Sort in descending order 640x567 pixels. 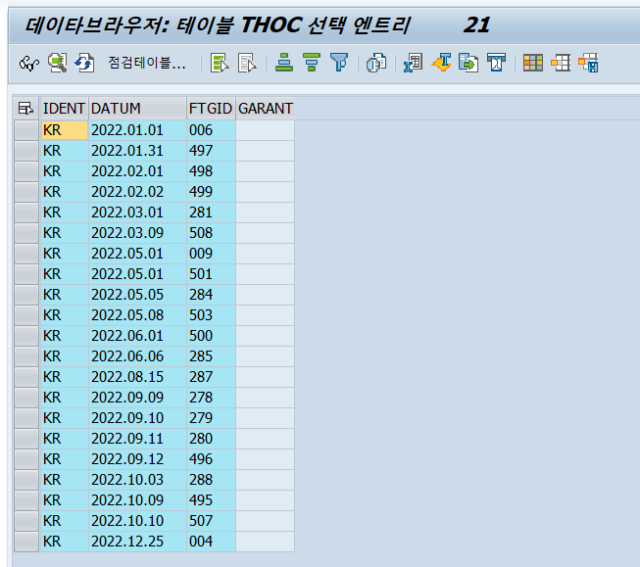[312, 63]
